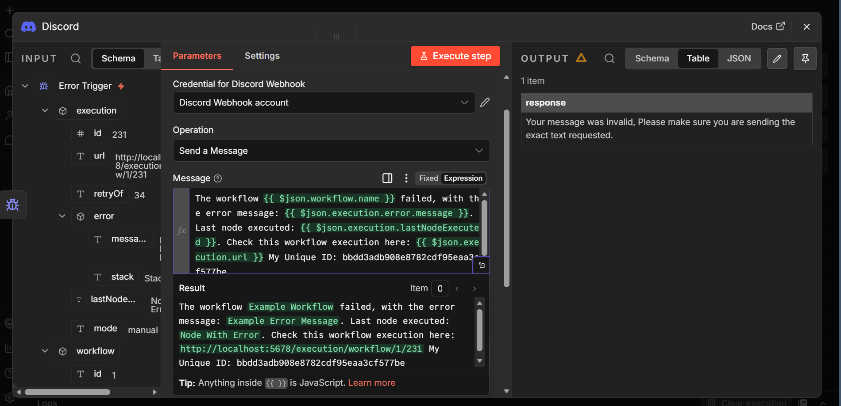Click the INPUT panel horizontal scrollbar
841x406 pixels.
[67, 392]
